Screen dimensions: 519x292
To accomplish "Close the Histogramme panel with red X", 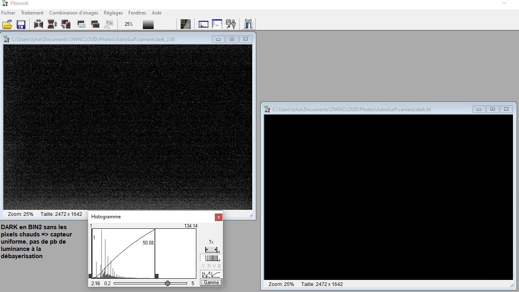I will point(218,217).
